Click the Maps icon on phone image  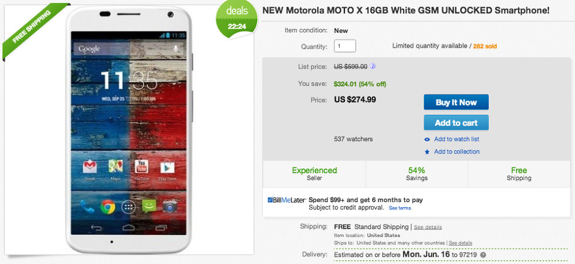pos(115,168)
